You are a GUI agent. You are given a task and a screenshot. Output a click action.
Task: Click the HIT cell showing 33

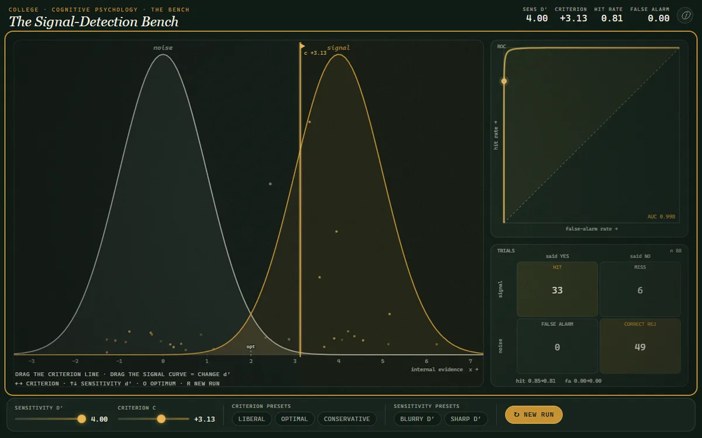[557, 289]
